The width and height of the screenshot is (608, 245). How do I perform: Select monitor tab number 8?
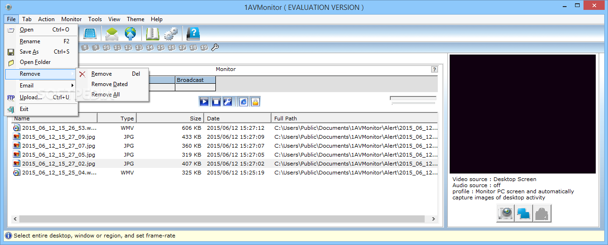(85, 47)
